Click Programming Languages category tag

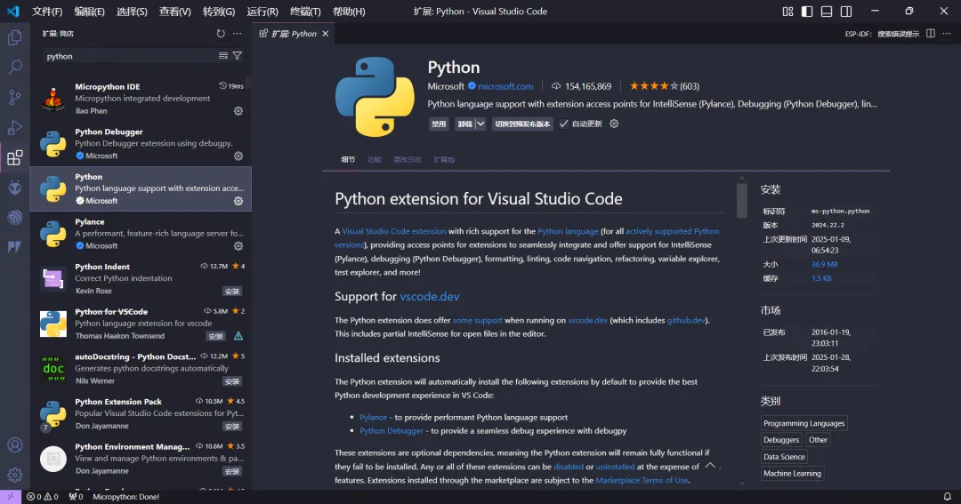(x=804, y=423)
